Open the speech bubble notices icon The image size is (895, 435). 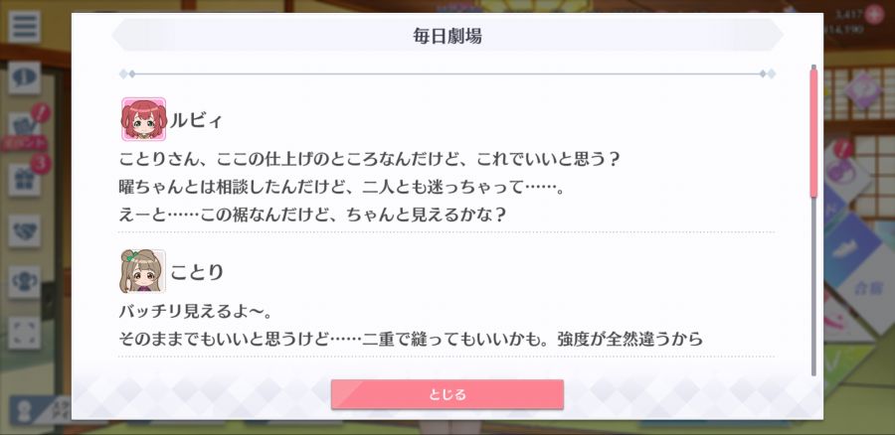click(24, 78)
